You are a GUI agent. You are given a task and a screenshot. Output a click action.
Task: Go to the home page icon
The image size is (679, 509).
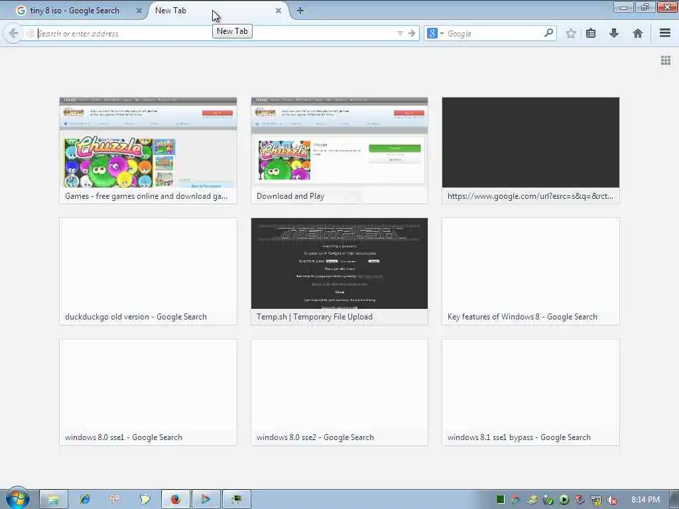637,33
